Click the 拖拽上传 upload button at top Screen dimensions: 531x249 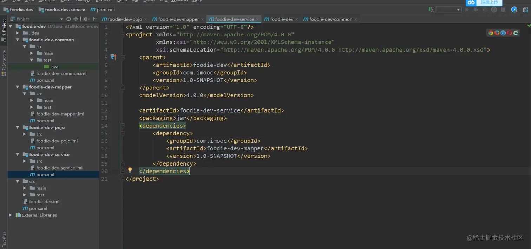coord(489,2)
